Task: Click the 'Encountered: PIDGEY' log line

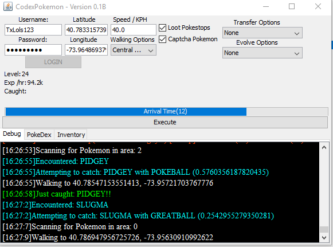Action: [56, 161]
